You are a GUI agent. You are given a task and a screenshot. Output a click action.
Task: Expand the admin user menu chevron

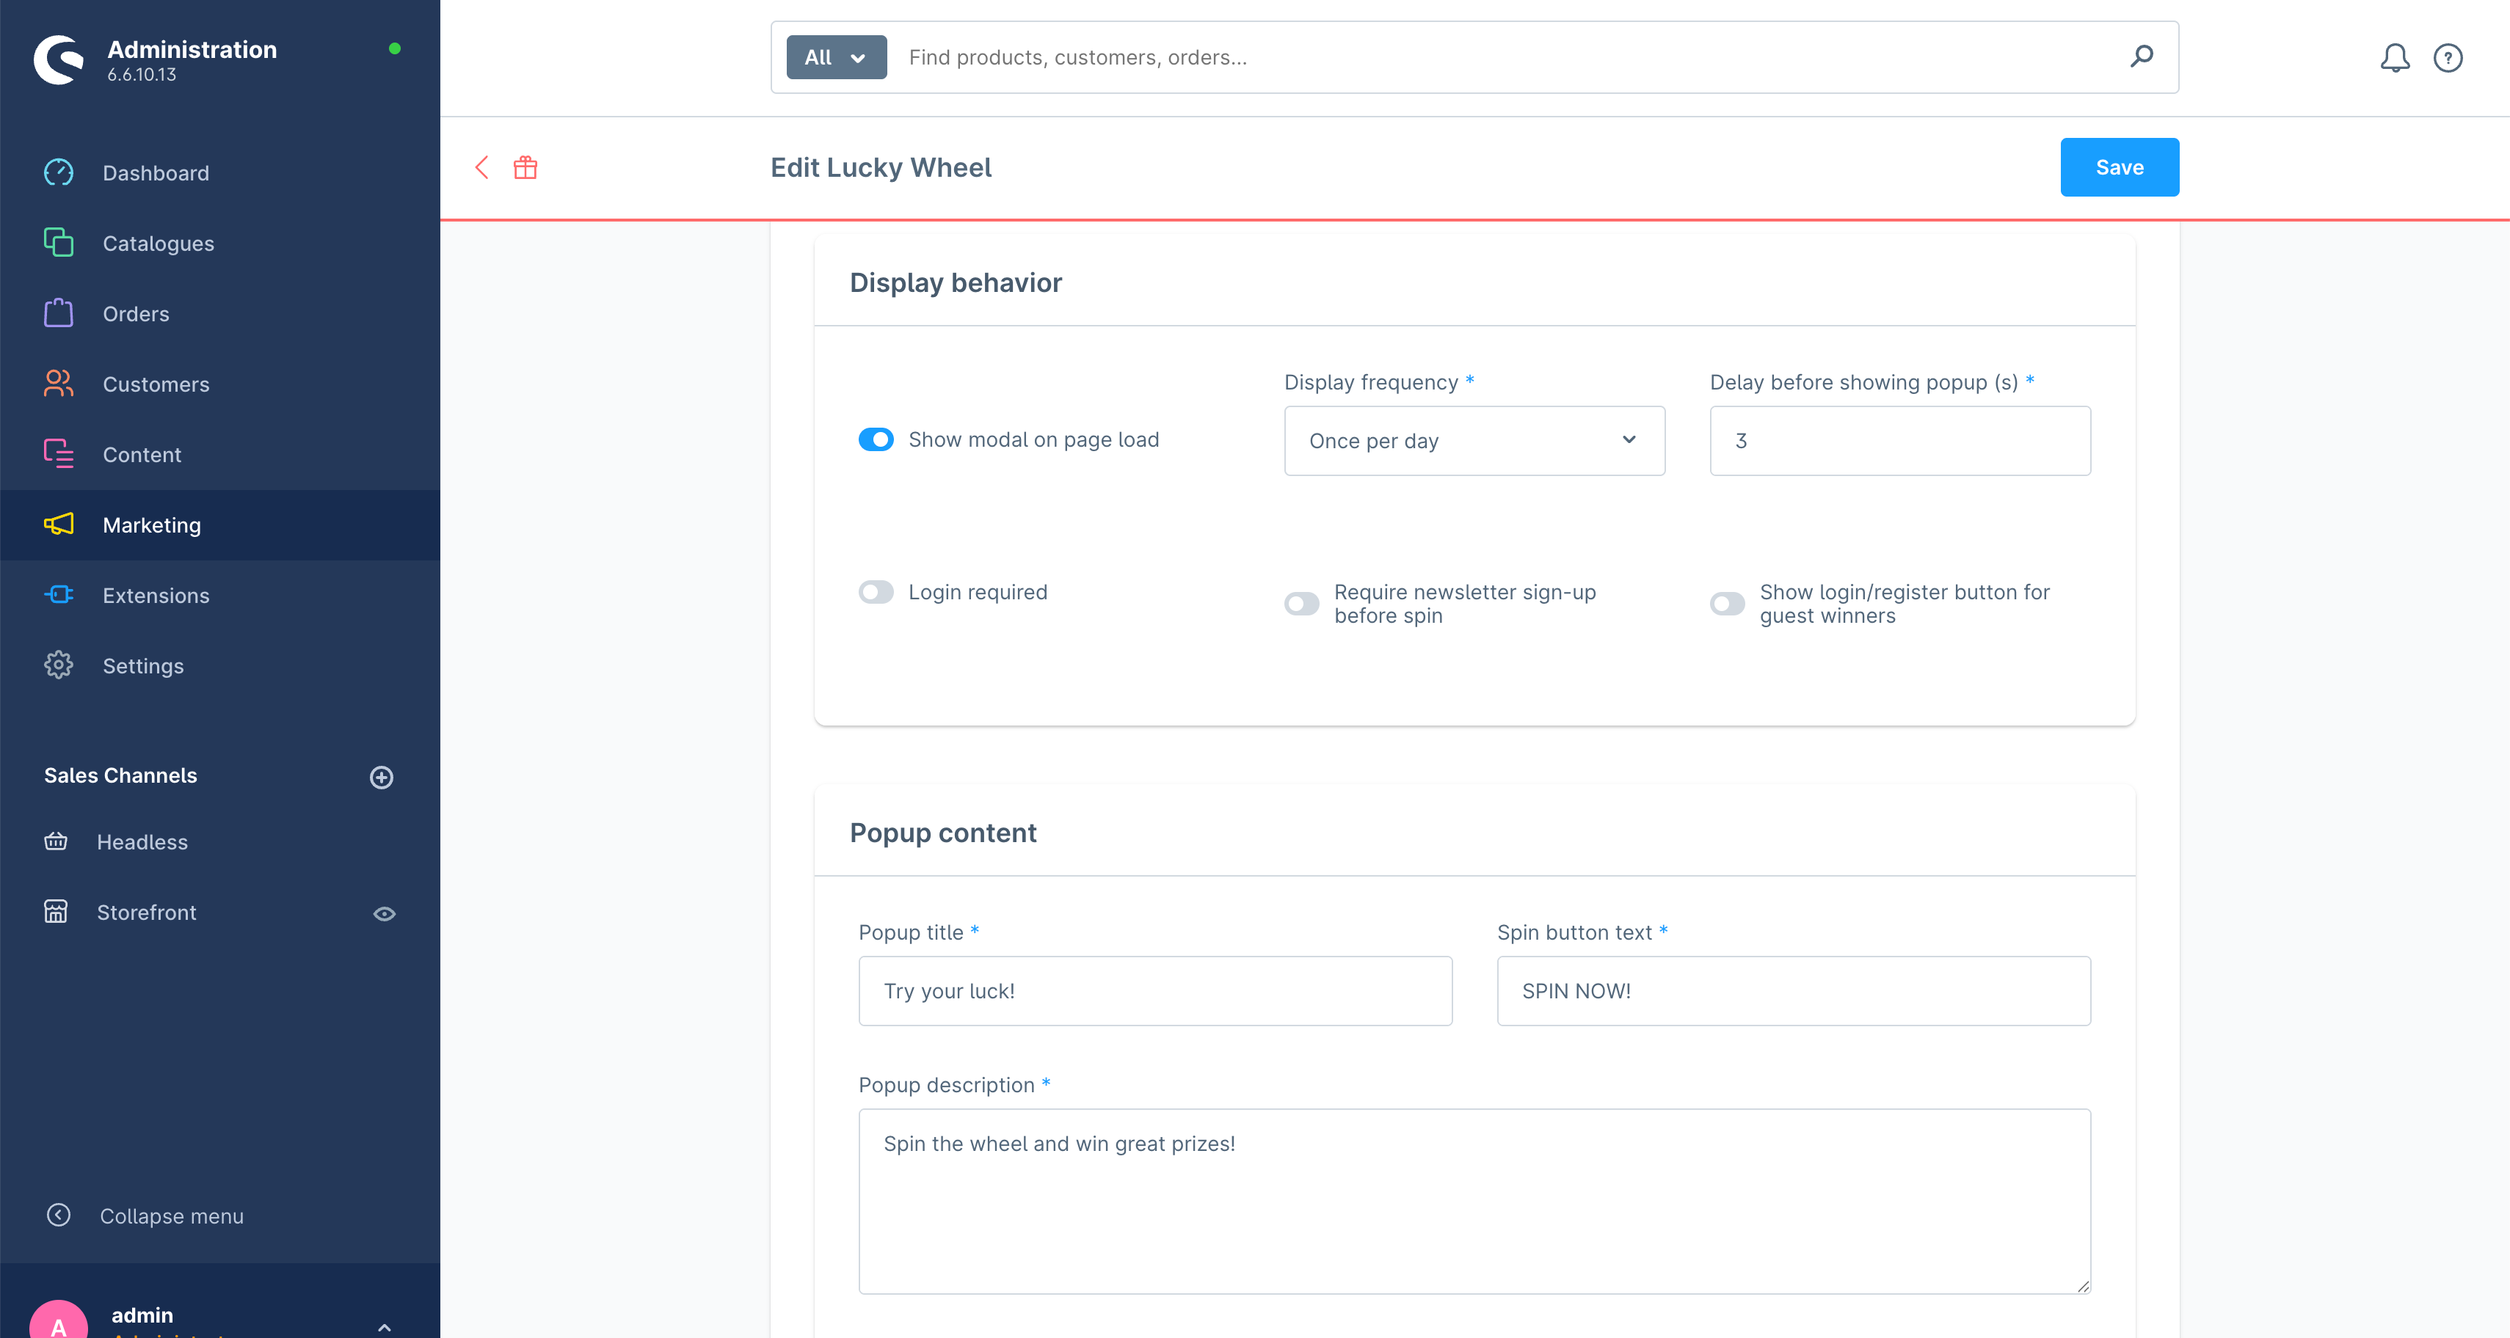point(384,1326)
